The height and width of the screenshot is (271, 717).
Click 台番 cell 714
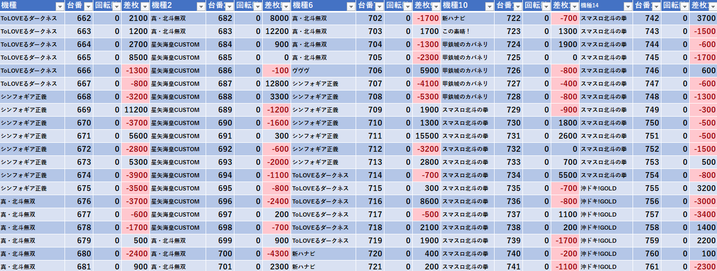[370, 175]
